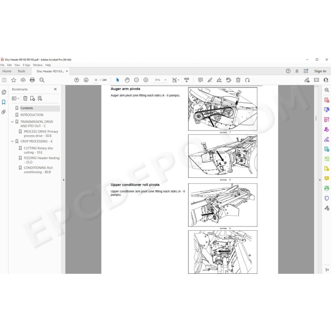Screen dimensions: 331x331
Task: Go to previous page arrow
Action: [77, 80]
